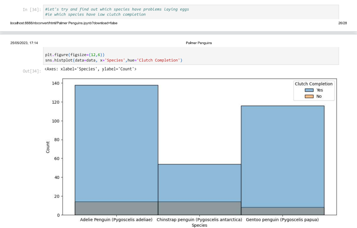Click the comment line about problems laying eggs

coord(117,9)
